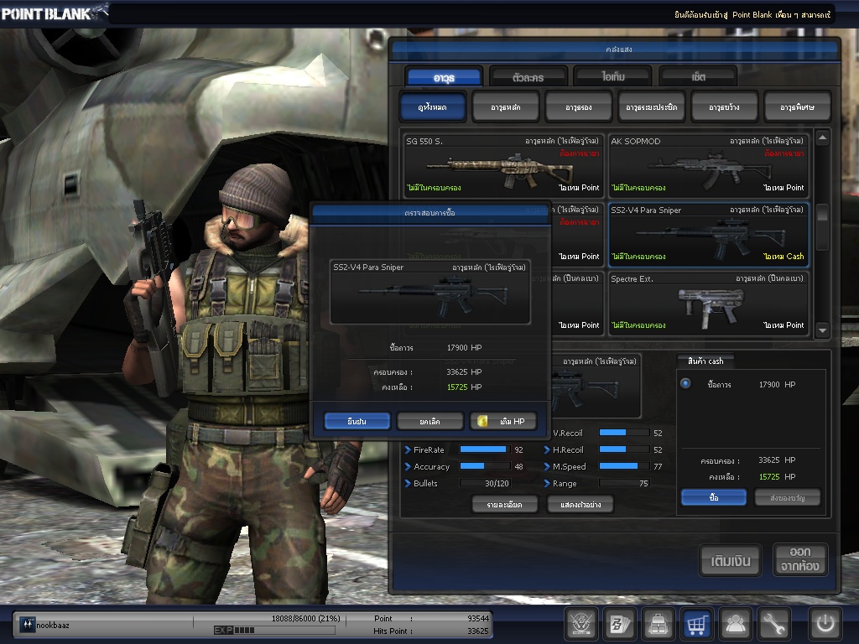Filter weapons by อาวุธรอง category

click(x=578, y=107)
